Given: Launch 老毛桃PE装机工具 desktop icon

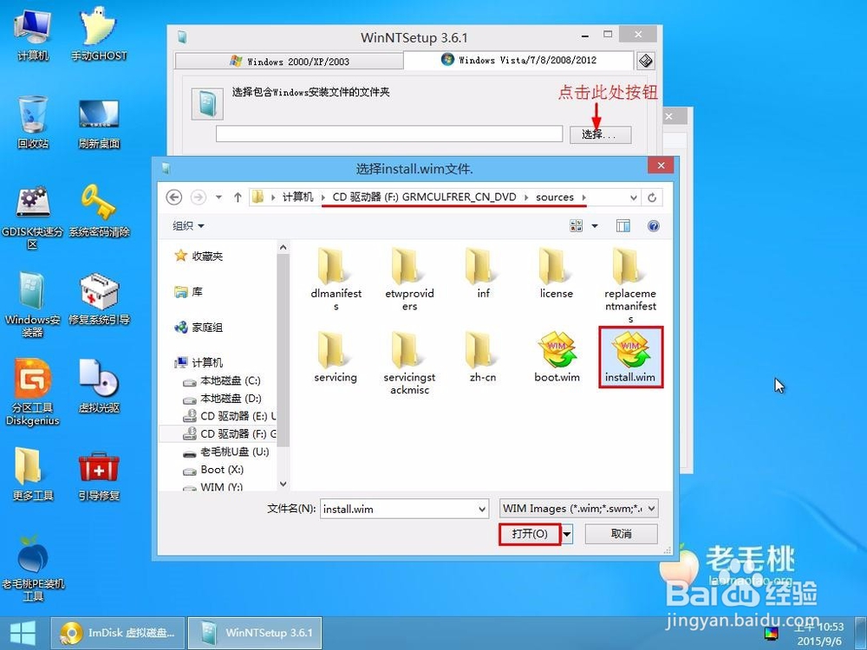Looking at the screenshot, I should 33,569.
